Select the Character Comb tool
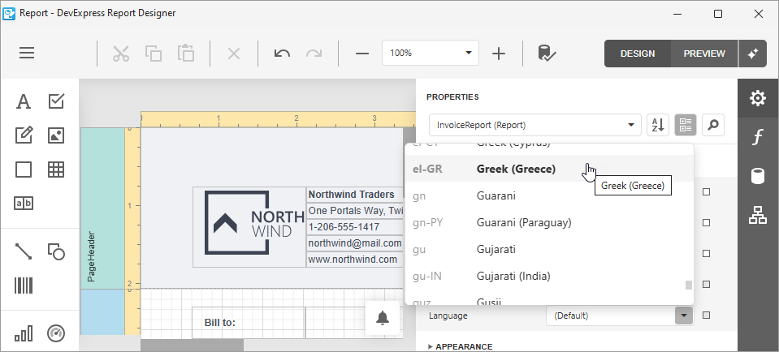The width and height of the screenshot is (779, 352). tap(24, 204)
